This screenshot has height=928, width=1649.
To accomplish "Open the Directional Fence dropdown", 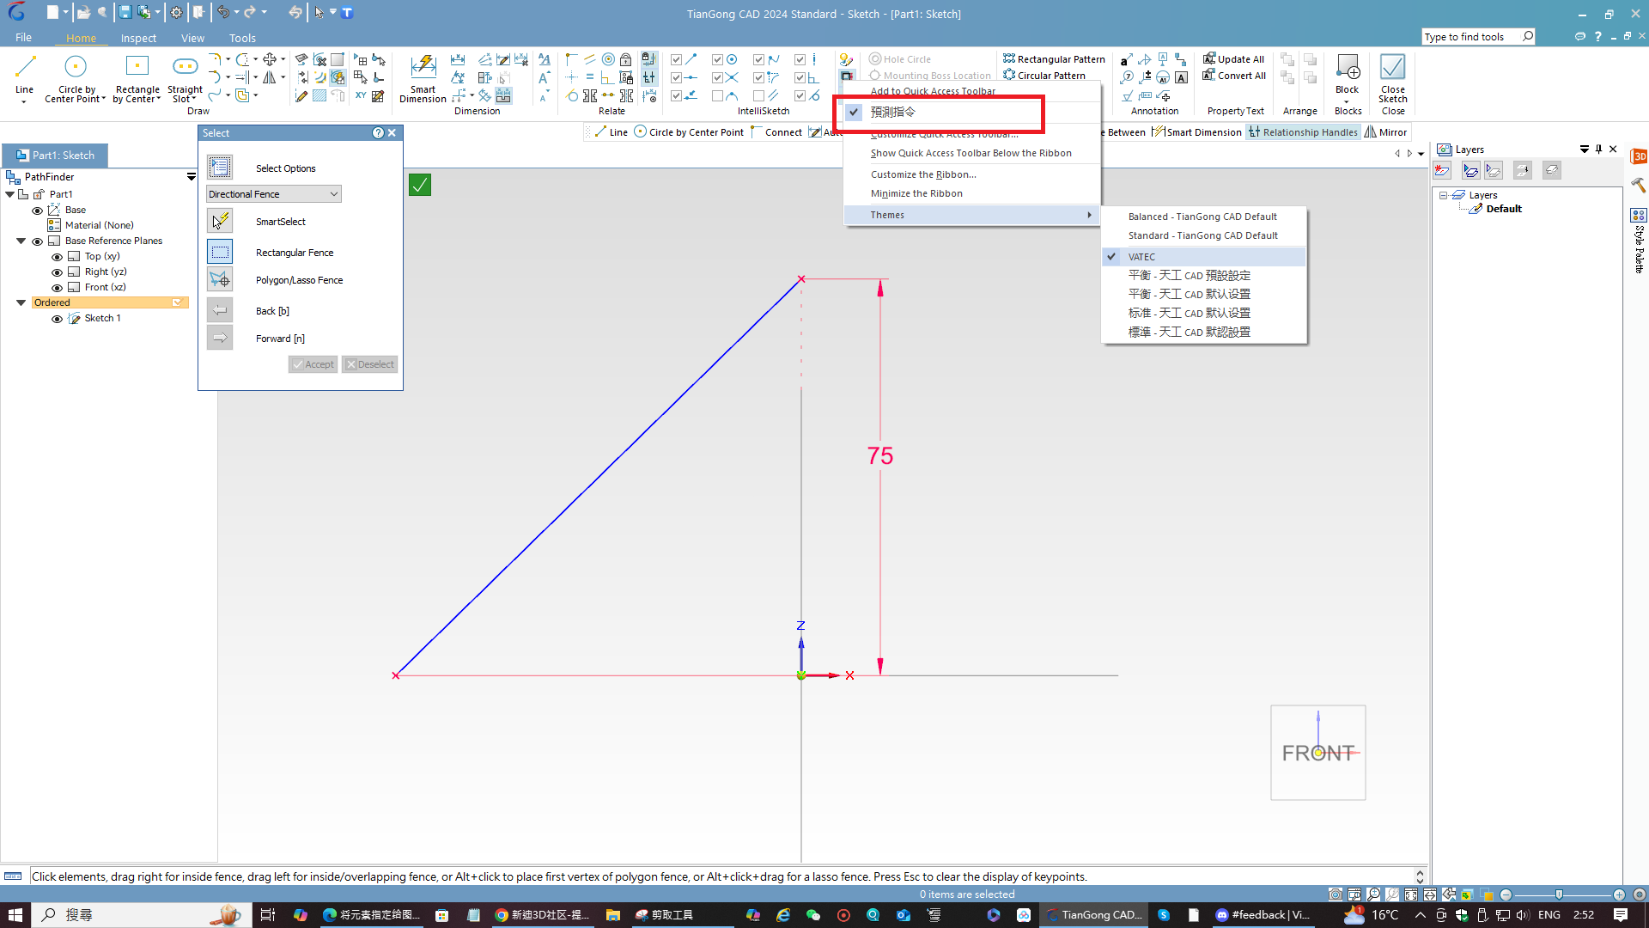I will (274, 194).
